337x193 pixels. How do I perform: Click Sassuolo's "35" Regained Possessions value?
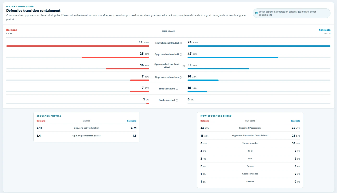(x=294, y=128)
